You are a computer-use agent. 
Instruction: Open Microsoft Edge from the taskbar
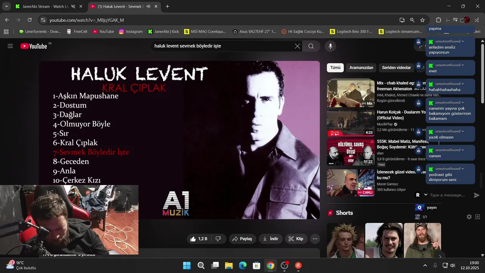pos(242,265)
